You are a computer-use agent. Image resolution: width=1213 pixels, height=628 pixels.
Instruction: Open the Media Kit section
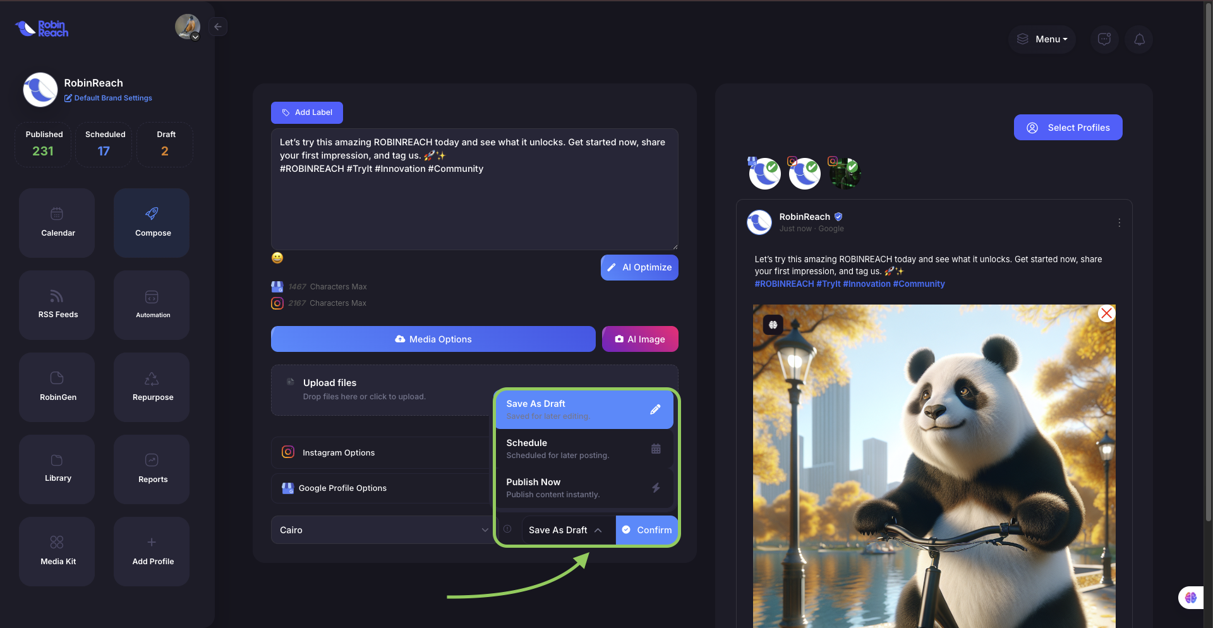tap(57, 551)
